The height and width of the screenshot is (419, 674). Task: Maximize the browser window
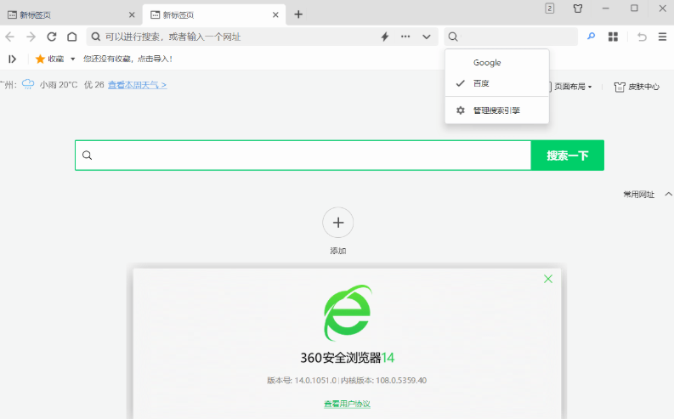coord(634,8)
